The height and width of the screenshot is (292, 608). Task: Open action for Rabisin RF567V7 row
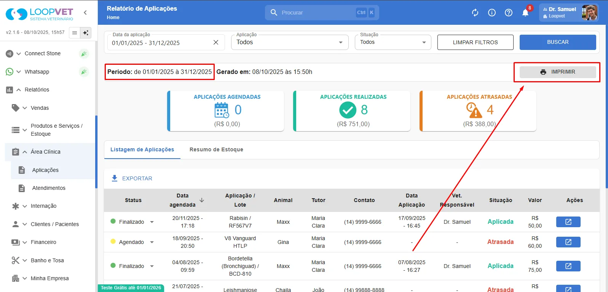point(568,222)
